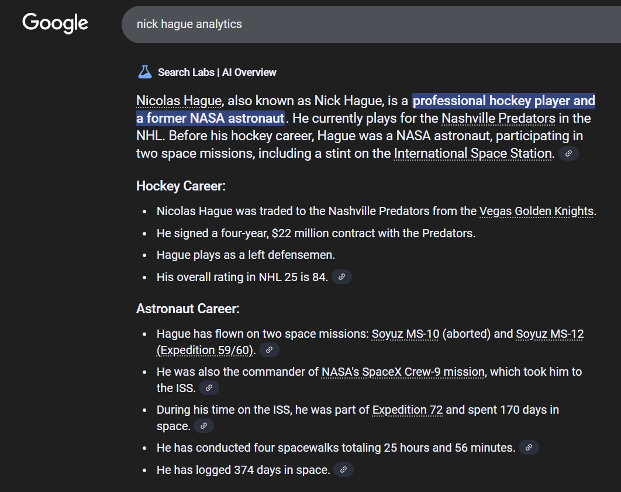Screen dimensions: 621x492
Task: Click the Google logo
Action: tap(55, 23)
